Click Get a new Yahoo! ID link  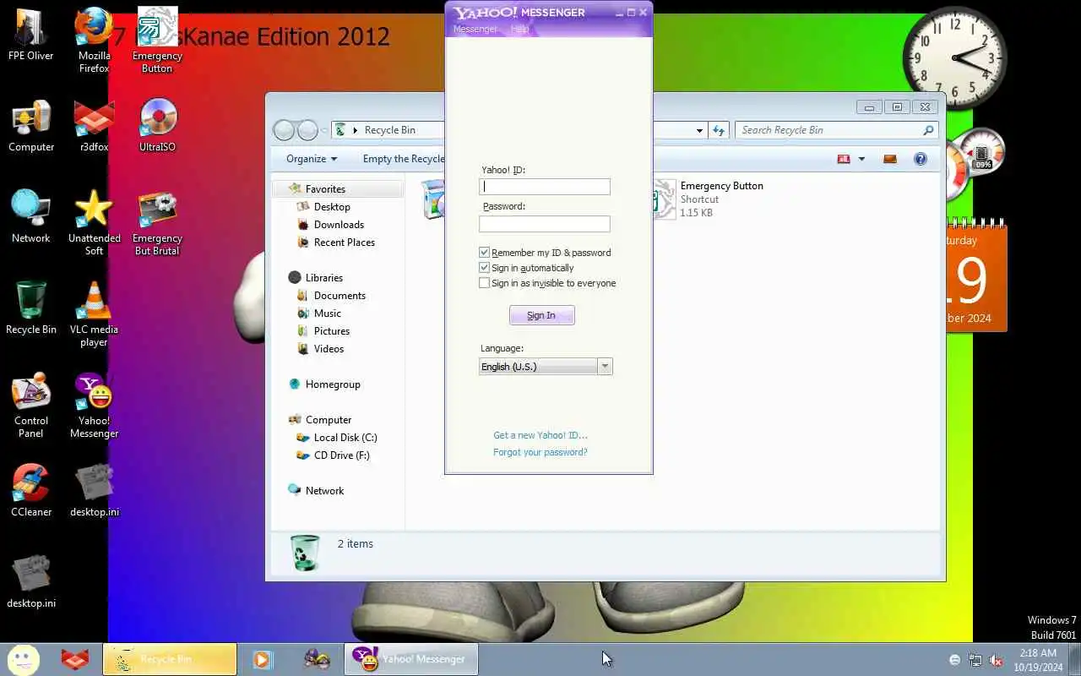click(540, 435)
